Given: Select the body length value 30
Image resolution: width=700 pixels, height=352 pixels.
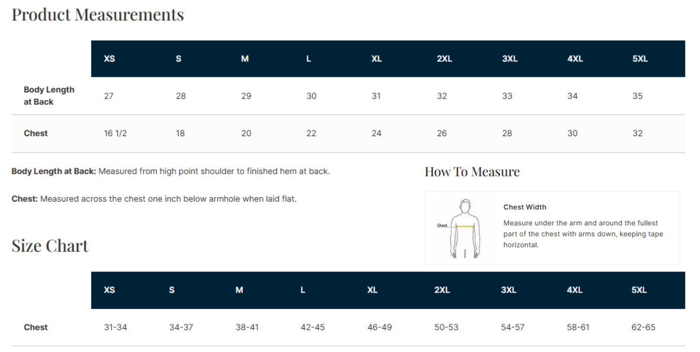Looking at the screenshot, I should [311, 96].
